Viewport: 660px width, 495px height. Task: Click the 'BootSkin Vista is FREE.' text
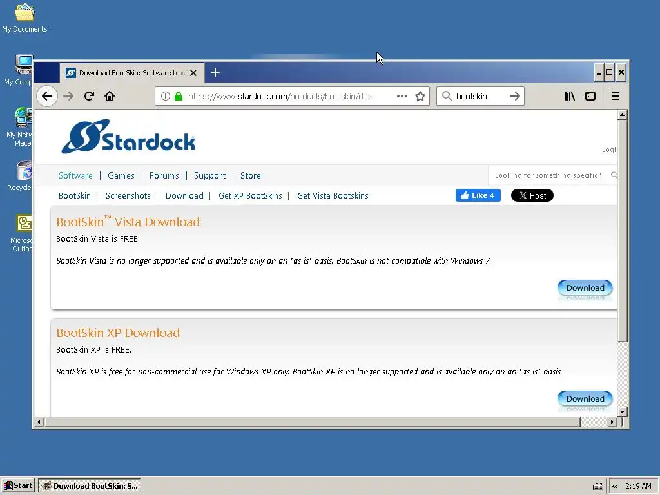click(98, 238)
